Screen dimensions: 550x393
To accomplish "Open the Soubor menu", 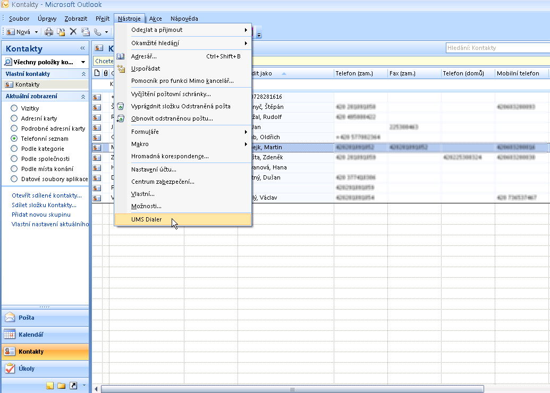I will [x=19, y=19].
